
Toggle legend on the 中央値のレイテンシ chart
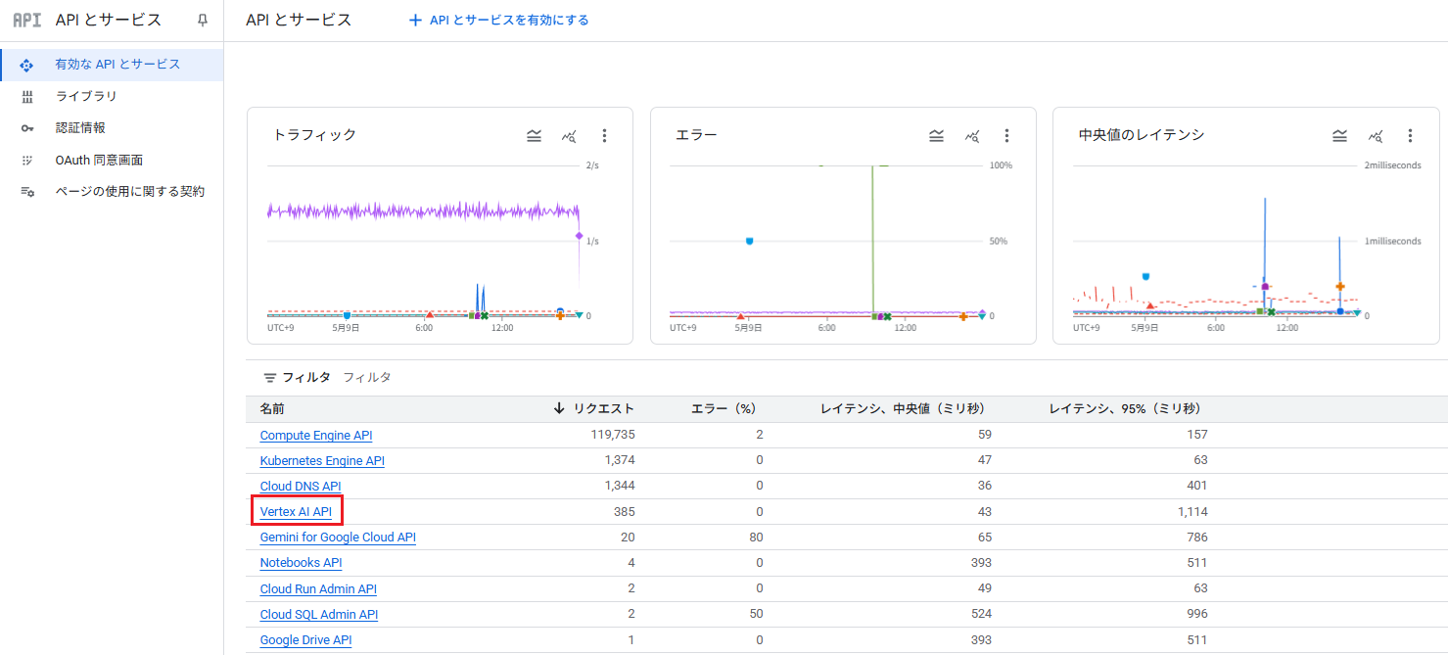[x=1339, y=136]
